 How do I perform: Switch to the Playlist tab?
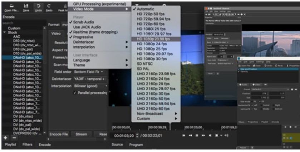10,145
